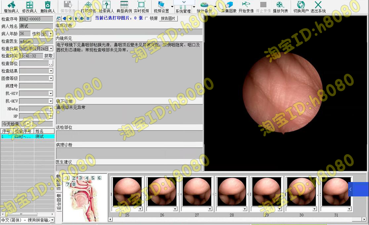Click the 病人年龄 field showing 36
Viewport: 369px width, 225px height.
pos(25,34)
